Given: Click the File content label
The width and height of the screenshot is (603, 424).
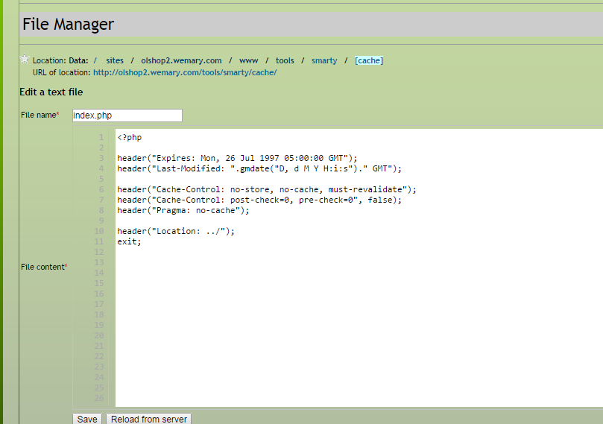Looking at the screenshot, I should (44, 267).
